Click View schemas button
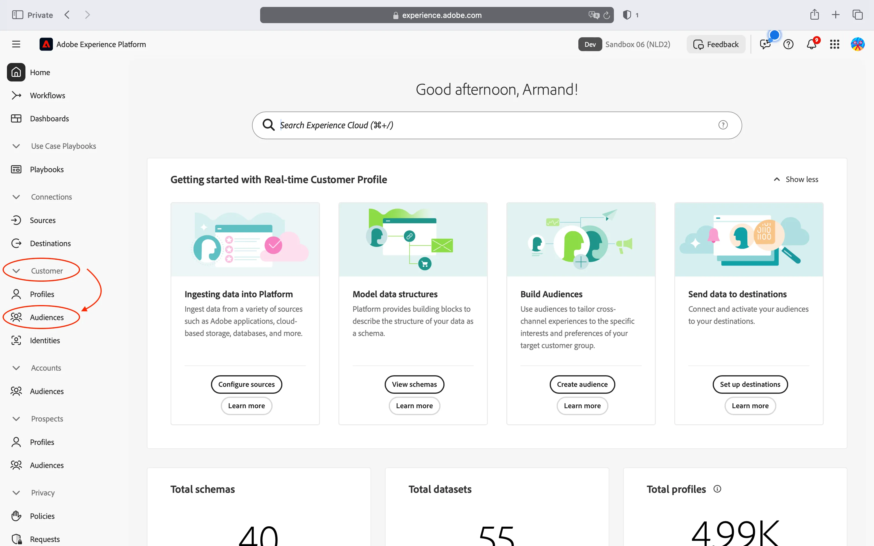 (x=414, y=384)
